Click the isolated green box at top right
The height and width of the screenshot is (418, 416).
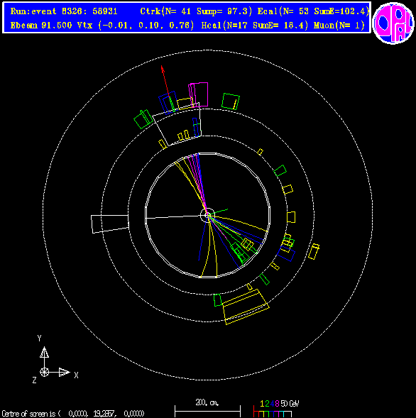pyautogui.click(x=231, y=101)
